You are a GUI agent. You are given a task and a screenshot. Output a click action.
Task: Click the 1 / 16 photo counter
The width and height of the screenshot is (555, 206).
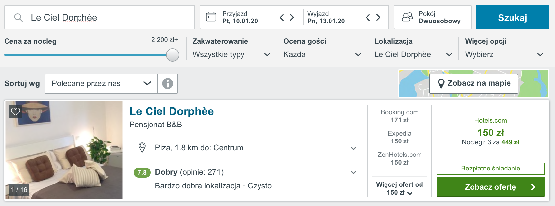(x=19, y=190)
